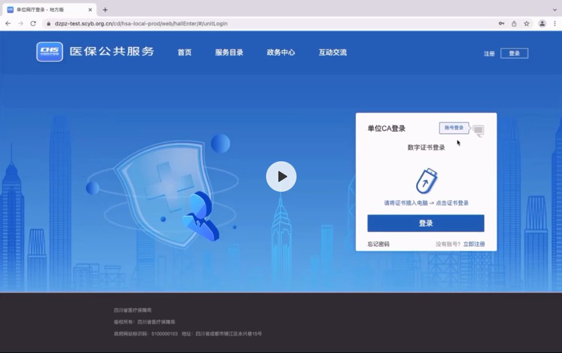Bookmark this page with the star icon

tap(526, 23)
